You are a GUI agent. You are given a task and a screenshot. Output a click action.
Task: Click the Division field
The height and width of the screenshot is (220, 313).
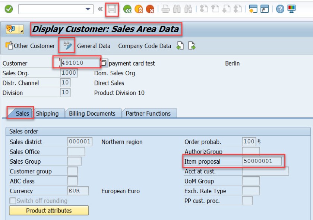(x=65, y=92)
